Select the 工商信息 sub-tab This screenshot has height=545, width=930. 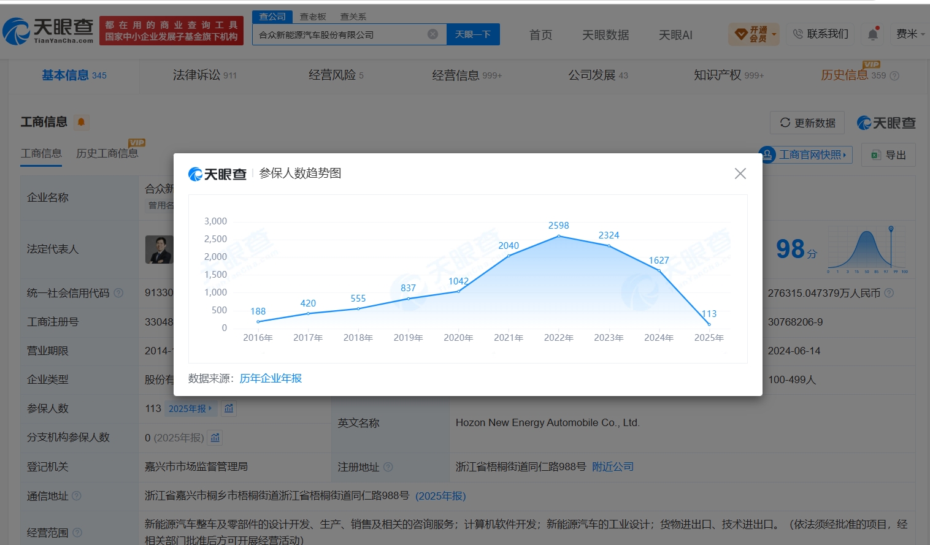[41, 153]
